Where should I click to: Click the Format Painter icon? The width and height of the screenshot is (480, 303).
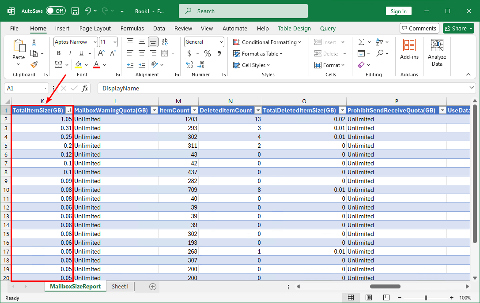click(34, 64)
